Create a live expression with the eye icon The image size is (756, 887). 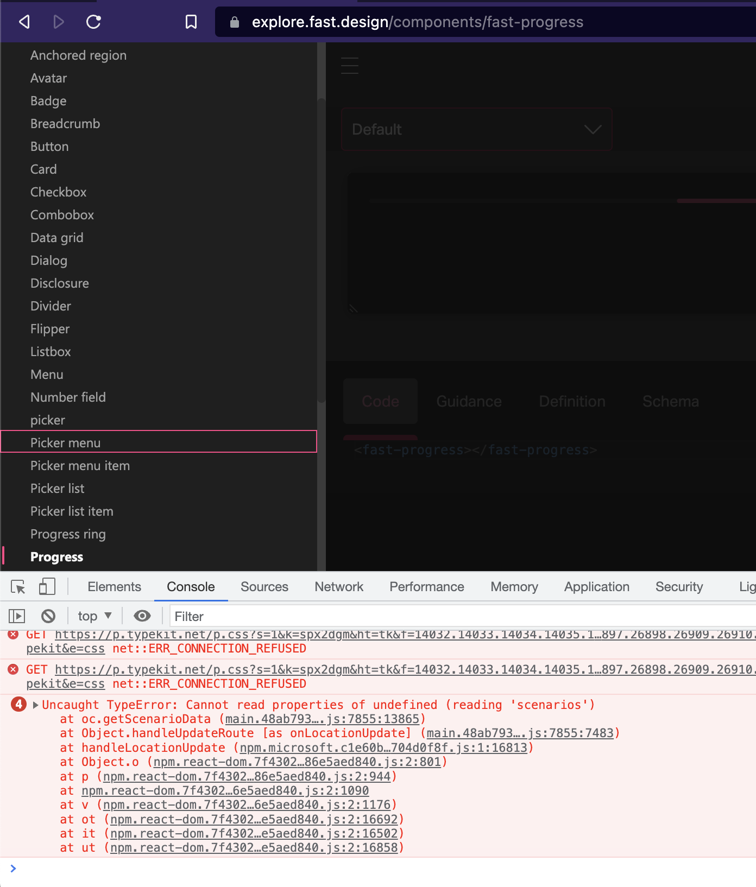tap(142, 616)
